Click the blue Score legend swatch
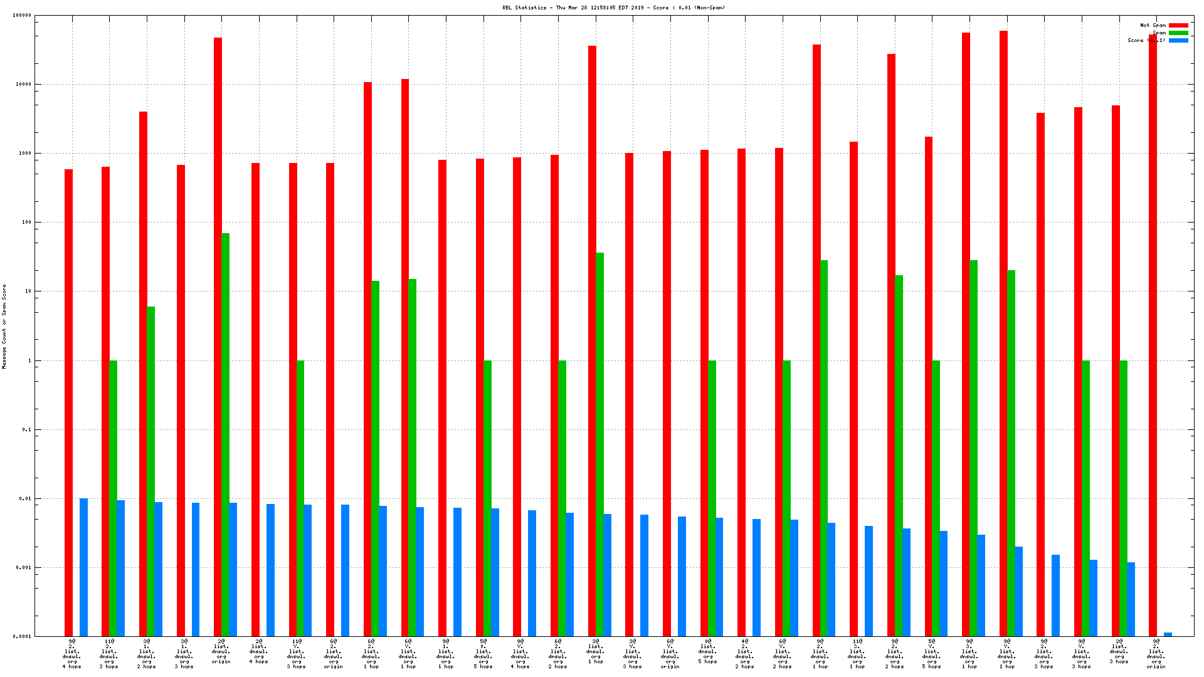 pyautogui.click(x=1178, y=41)
